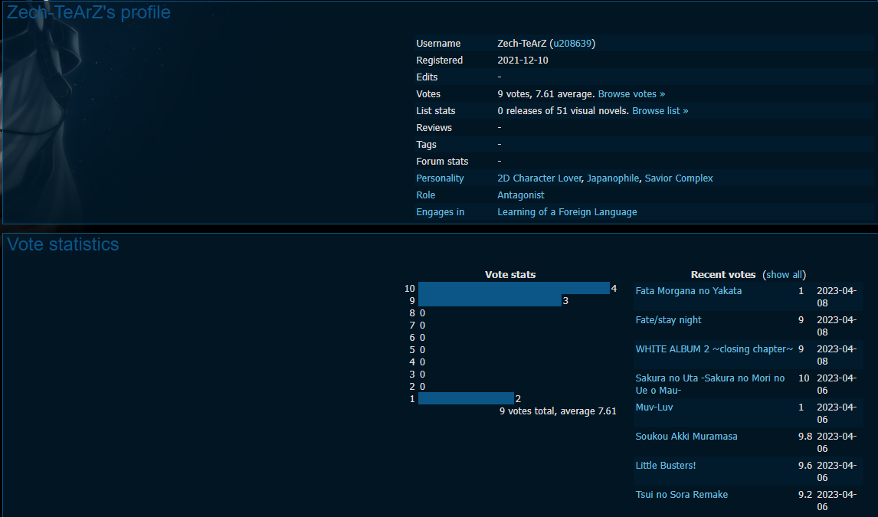Click the 9.6 score for Little Busters!

[804, 466]
